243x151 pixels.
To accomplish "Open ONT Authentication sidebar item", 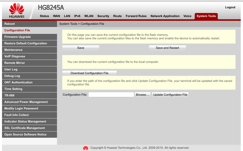I will click(29, 83).
